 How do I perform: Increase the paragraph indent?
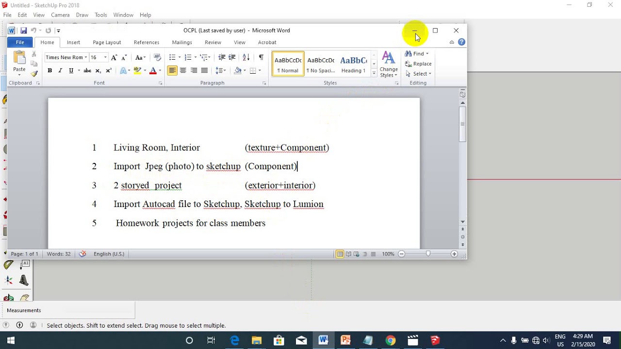tap(232, 57)
